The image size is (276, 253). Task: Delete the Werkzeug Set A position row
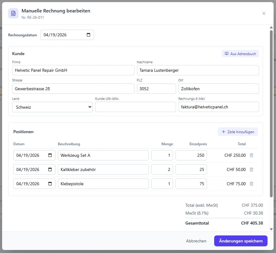point(251,155)
